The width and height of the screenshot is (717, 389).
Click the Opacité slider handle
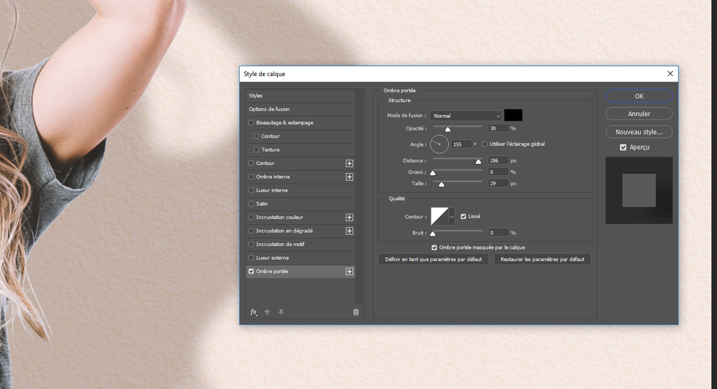(448, 130)
